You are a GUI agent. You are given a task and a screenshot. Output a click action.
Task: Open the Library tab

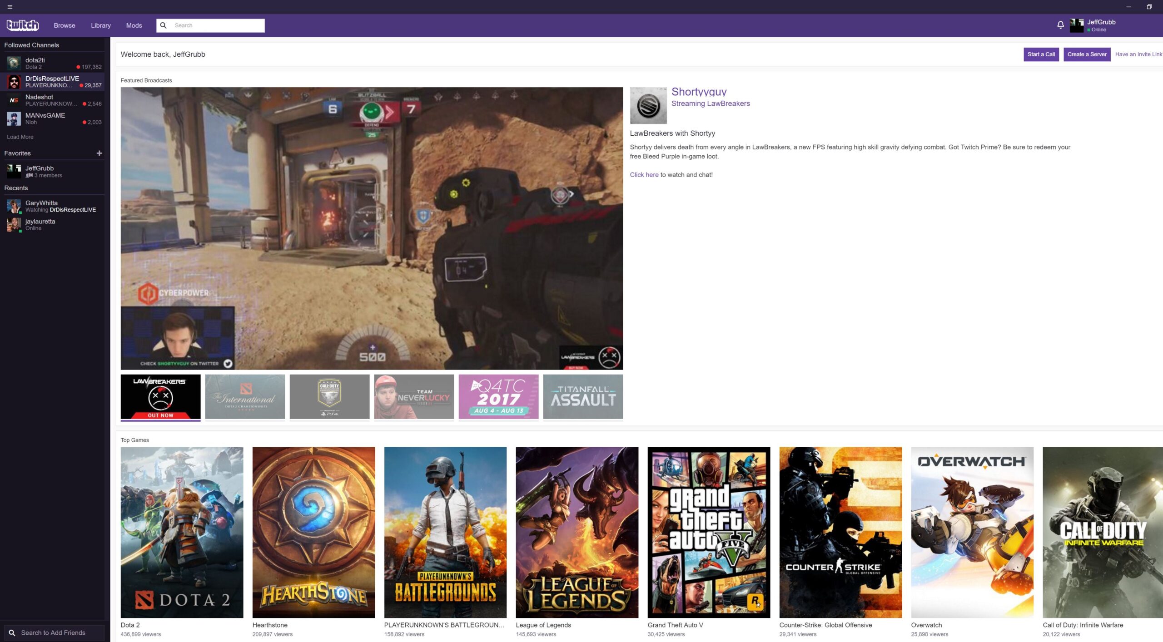point(101,25)
